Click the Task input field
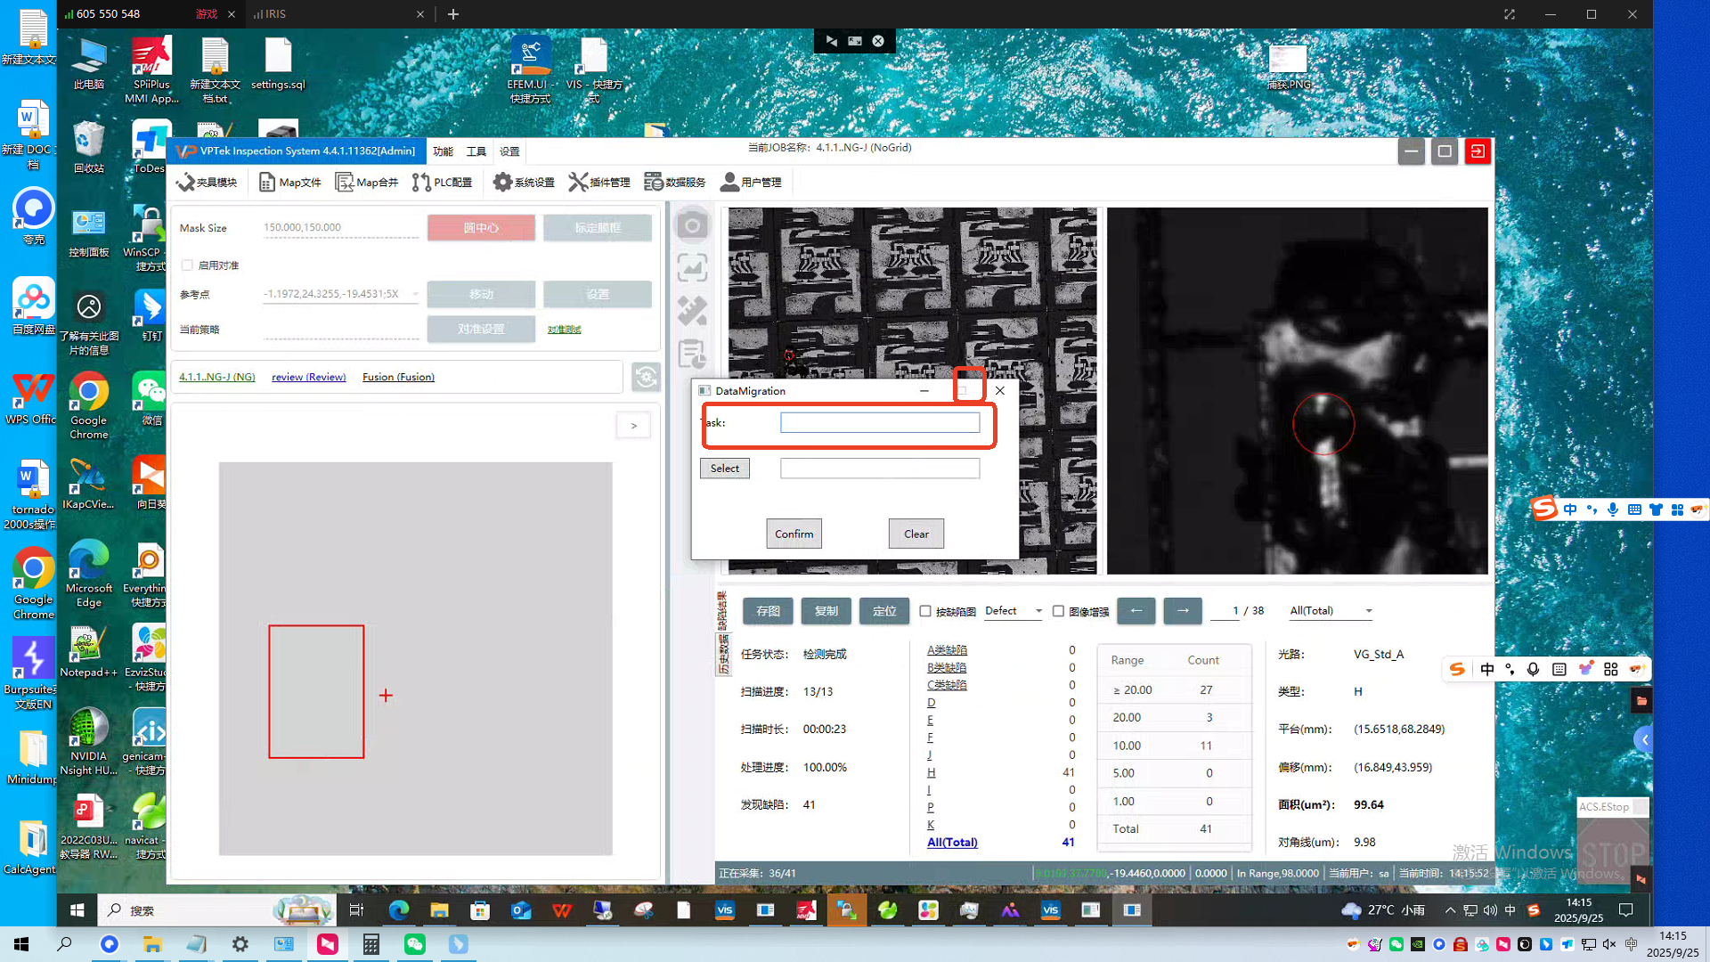The image size is (1710, 962). pyautogui.click(x=879, y=423)
